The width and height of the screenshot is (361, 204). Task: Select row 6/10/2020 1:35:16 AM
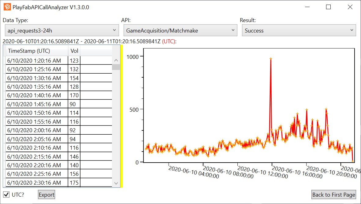[59, 87]
